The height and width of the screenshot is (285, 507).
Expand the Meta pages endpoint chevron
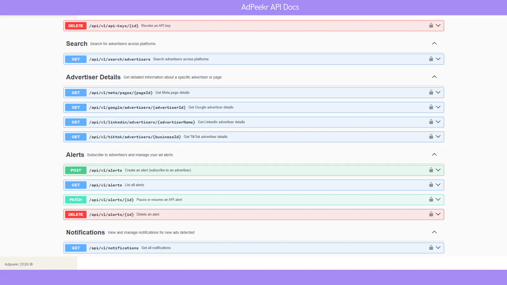(438, 92)
